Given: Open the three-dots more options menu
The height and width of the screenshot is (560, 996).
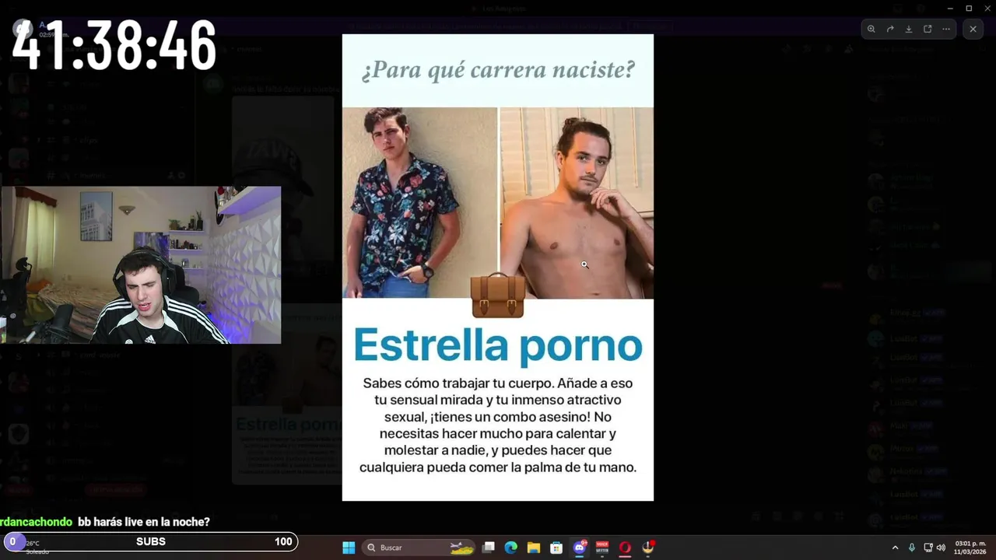Looking at the screenshot, I should click(946, 29).
